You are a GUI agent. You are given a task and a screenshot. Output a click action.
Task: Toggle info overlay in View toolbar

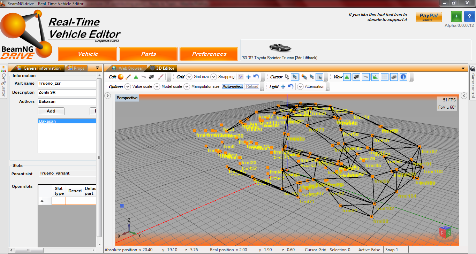403,77
